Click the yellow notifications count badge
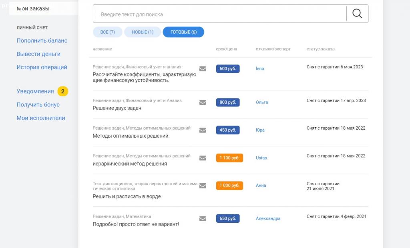Image resolution: width=410 pixels, height=248 pixels. pyautogui.click(x=62, y=91)
